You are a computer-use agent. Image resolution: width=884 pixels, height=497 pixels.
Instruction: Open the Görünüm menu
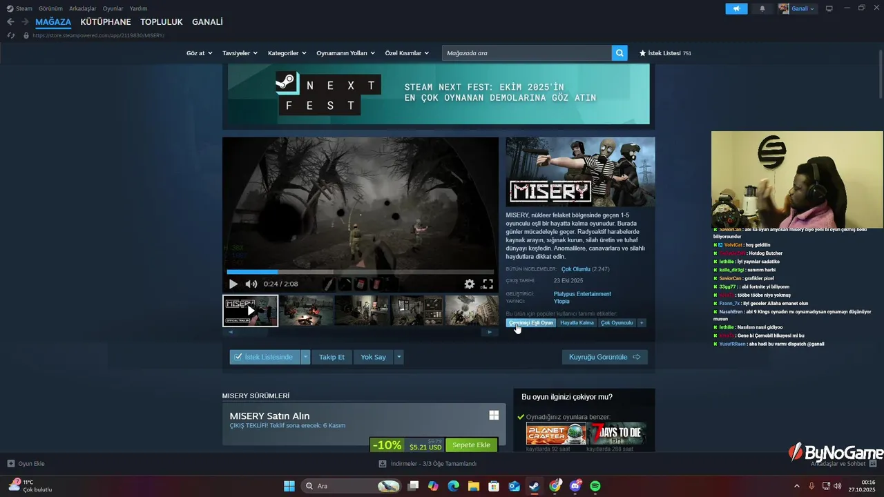click(x=50, y=8)
